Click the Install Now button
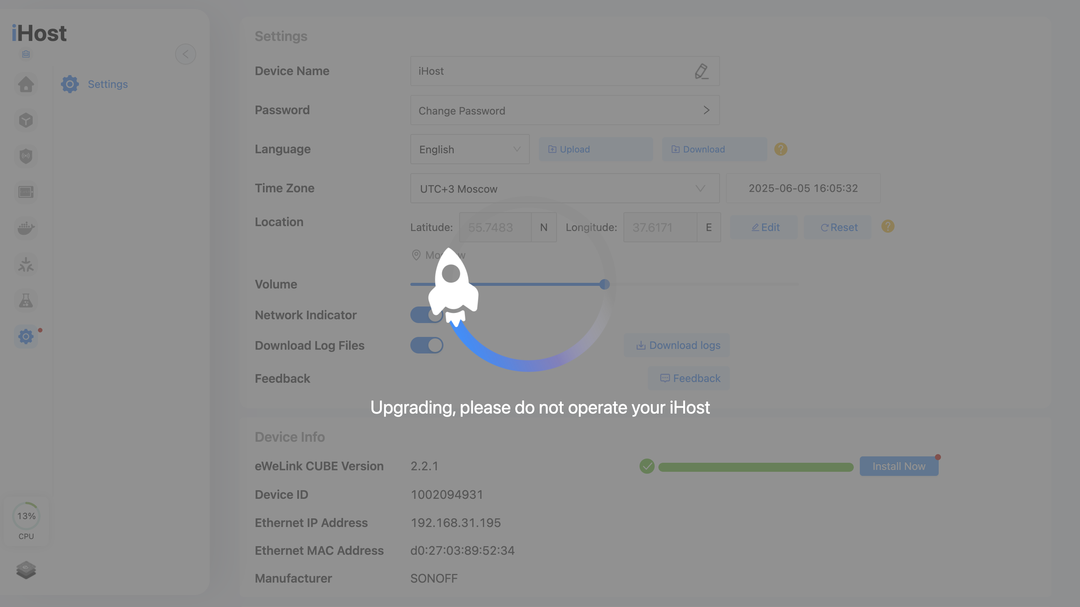The width and height of the screenshot is (1080, 607). point(899,466)
